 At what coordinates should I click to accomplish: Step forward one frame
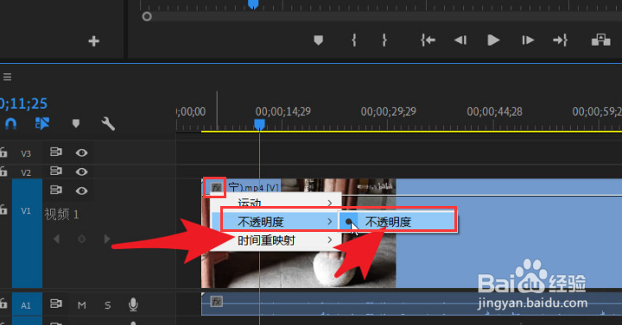(528, 40)
